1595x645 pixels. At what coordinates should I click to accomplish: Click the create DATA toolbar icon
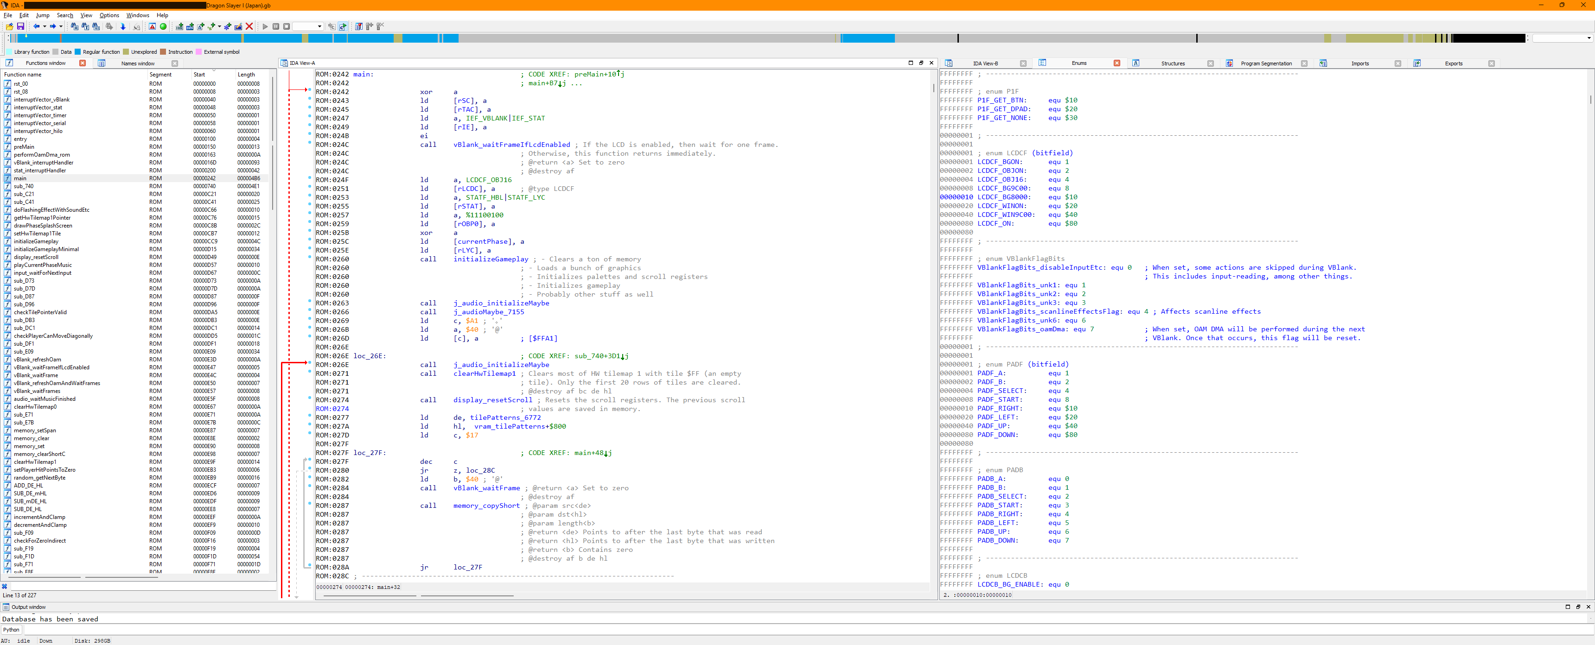pyautogui.click(x=190, y=26)
